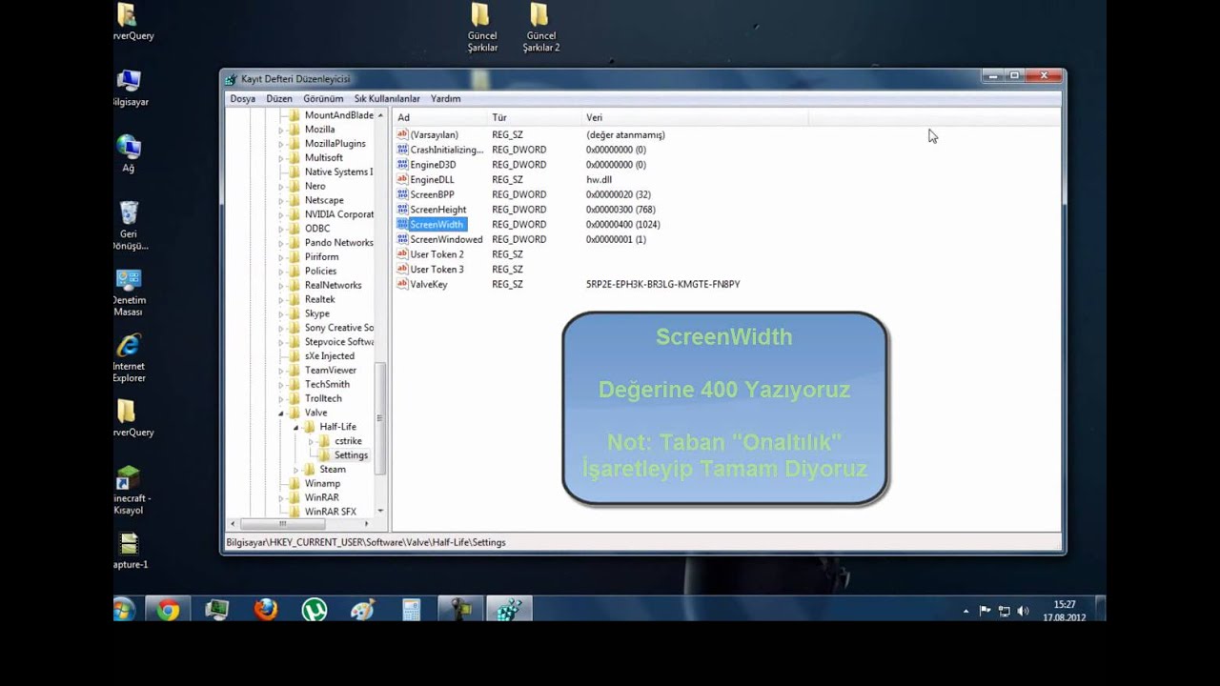Click the User Token 3 value icon
Viewport: 1220px width, 686px height.
tap(402, 270)
